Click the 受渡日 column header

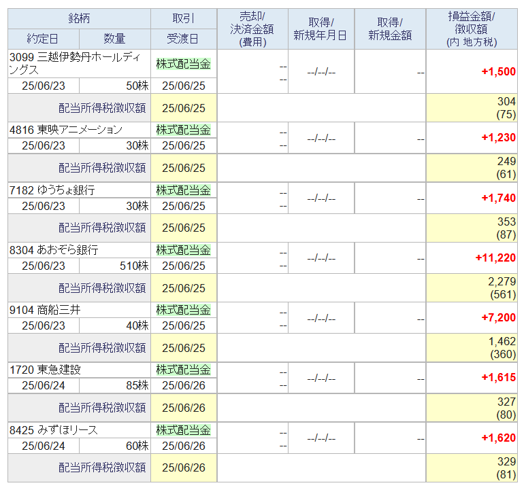(184, 39)
